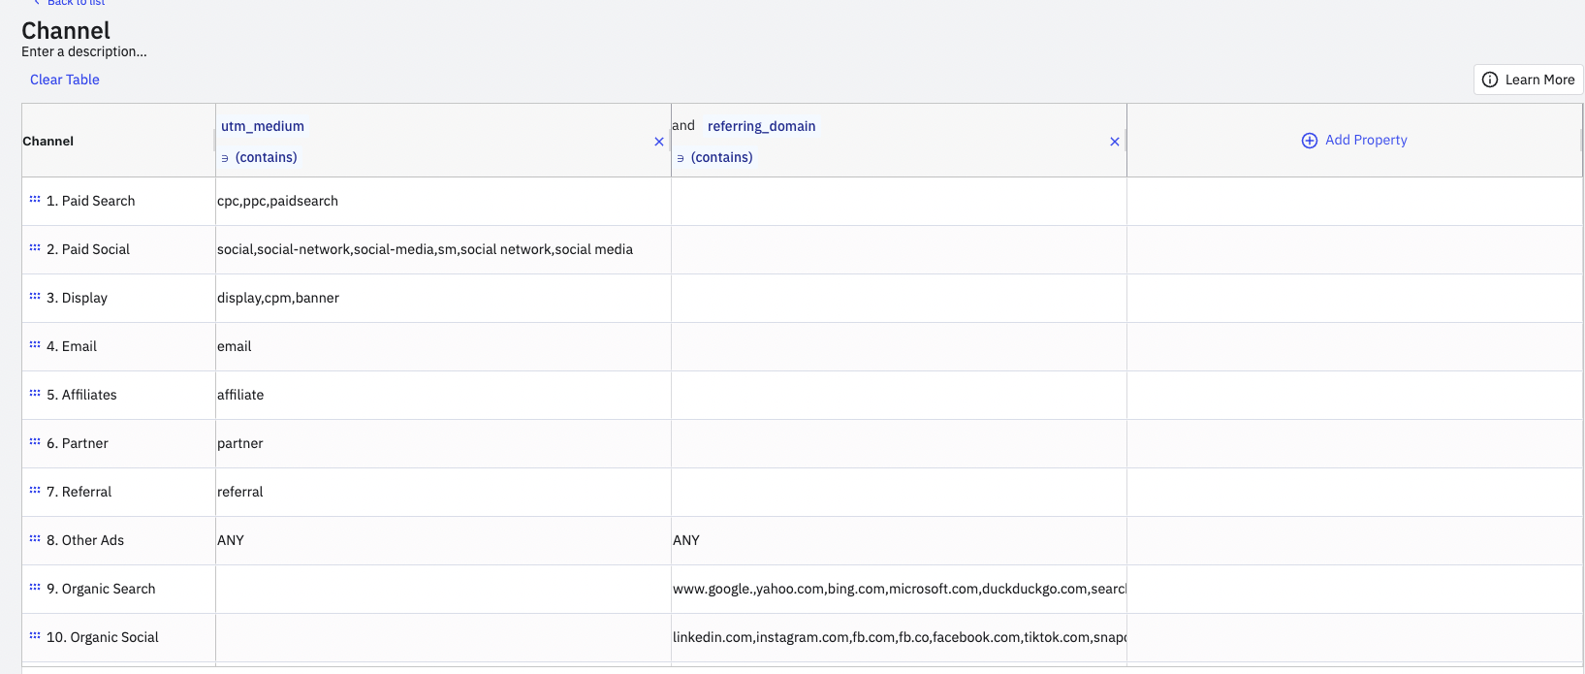
Task: Click the drag handle next to Display
Action: [x=35, y=297]
